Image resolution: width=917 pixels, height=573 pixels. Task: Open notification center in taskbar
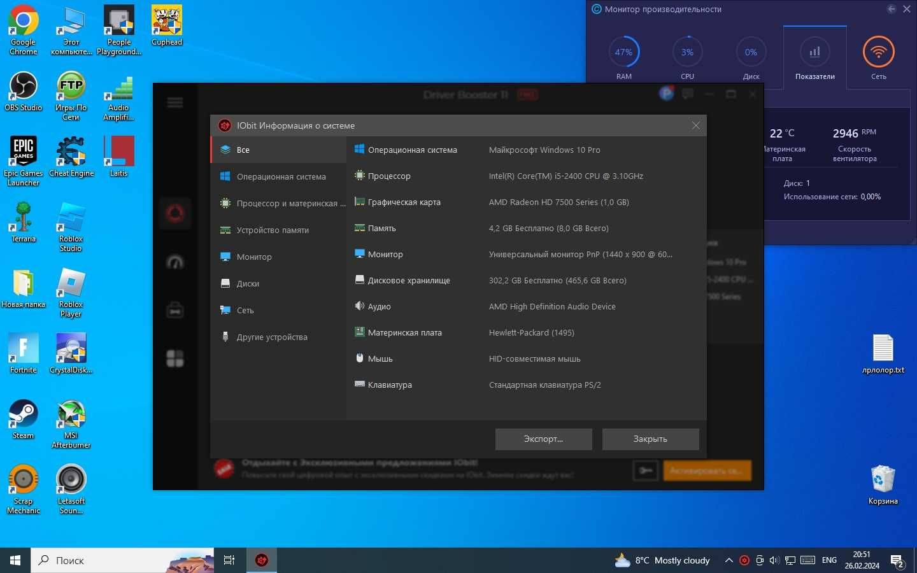(x=898, y=561)
